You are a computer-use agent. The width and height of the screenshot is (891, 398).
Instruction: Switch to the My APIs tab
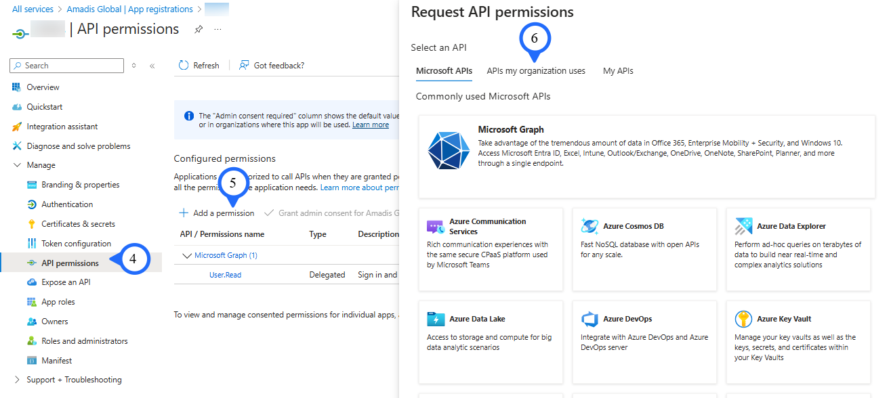tap(618, 71)
